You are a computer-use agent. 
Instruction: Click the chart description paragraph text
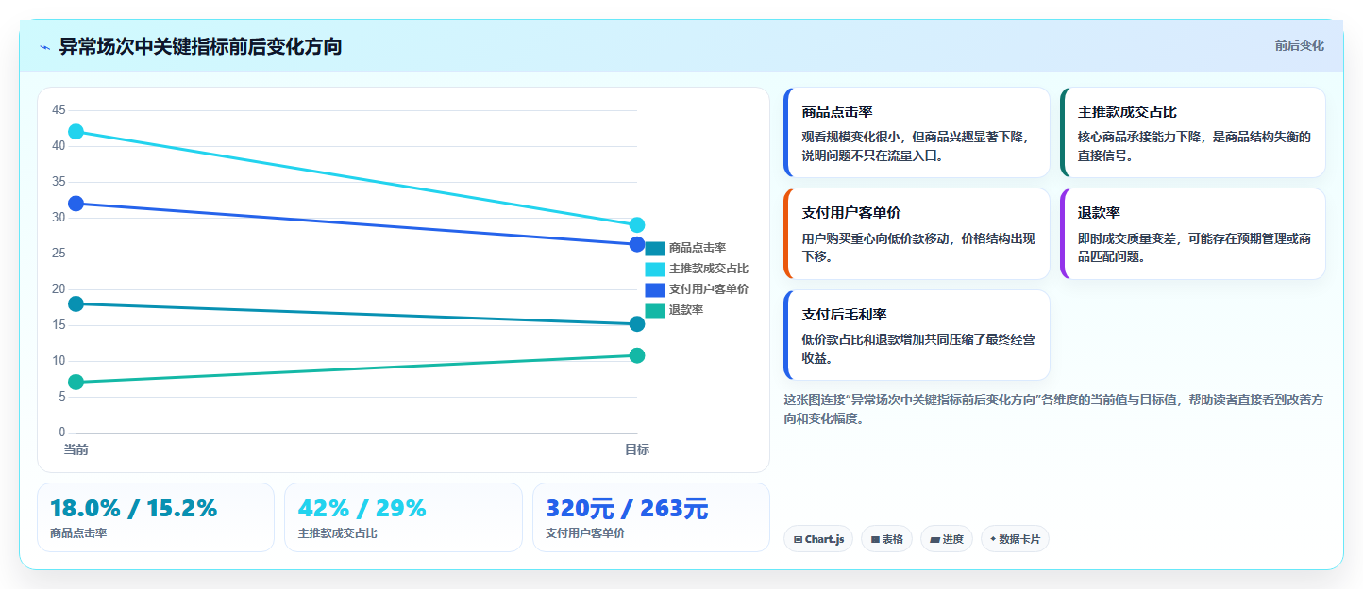click(x=1053, y=409)
